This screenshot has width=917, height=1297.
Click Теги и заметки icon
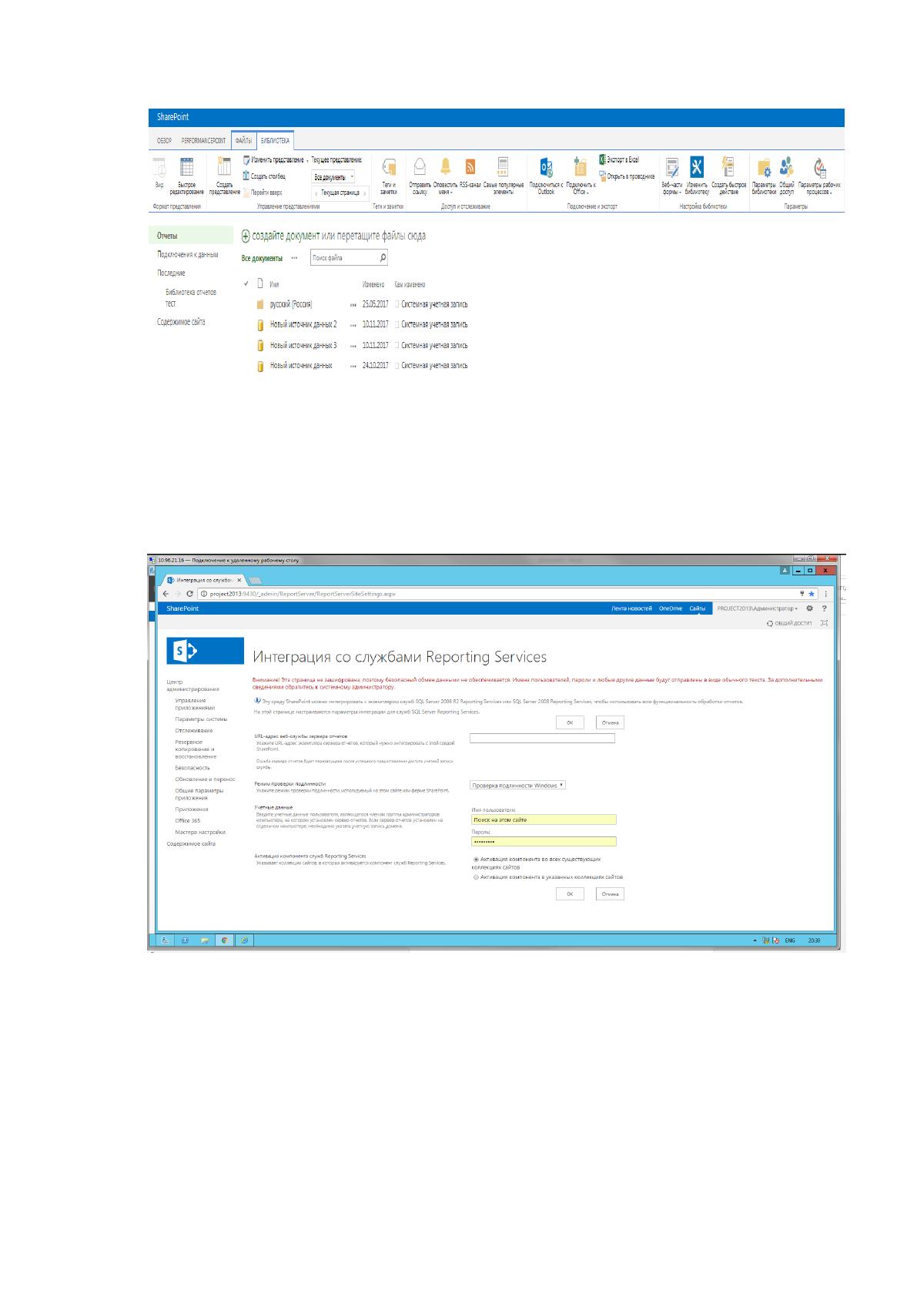389,167
